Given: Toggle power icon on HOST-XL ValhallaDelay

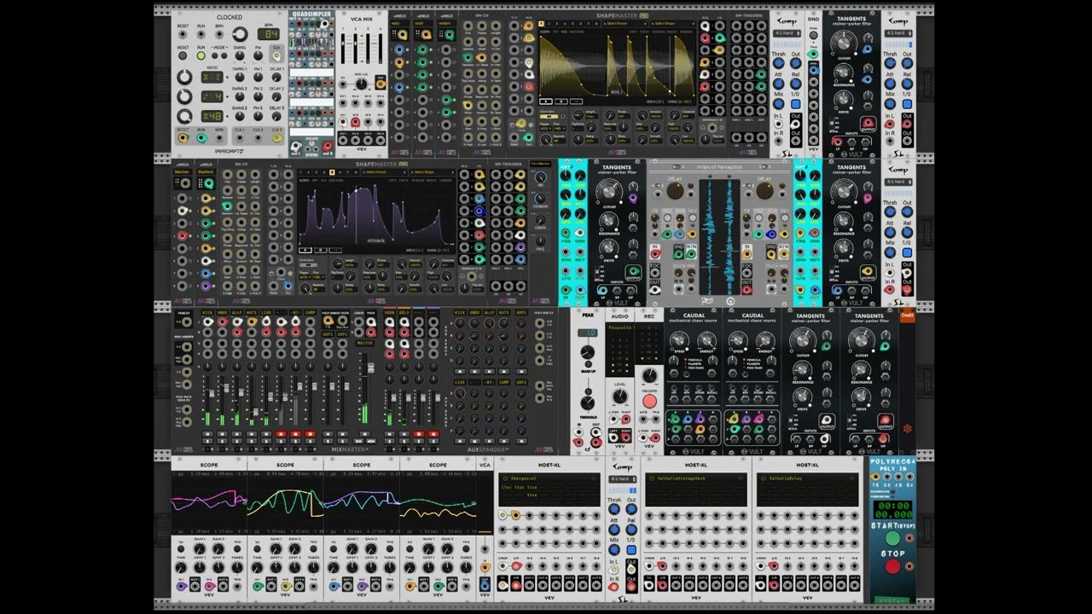Looking at the screenshot, I should point(763,478).
